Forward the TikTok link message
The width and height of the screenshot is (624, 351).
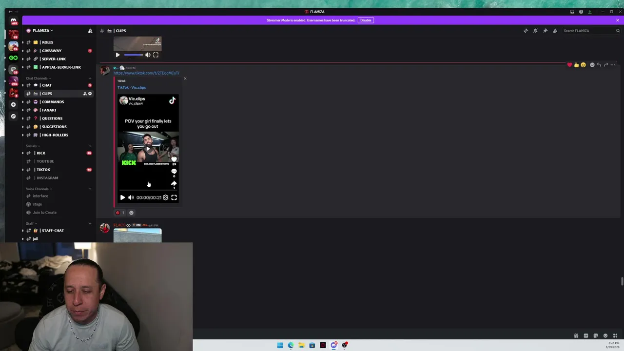(x=606, y=65)
